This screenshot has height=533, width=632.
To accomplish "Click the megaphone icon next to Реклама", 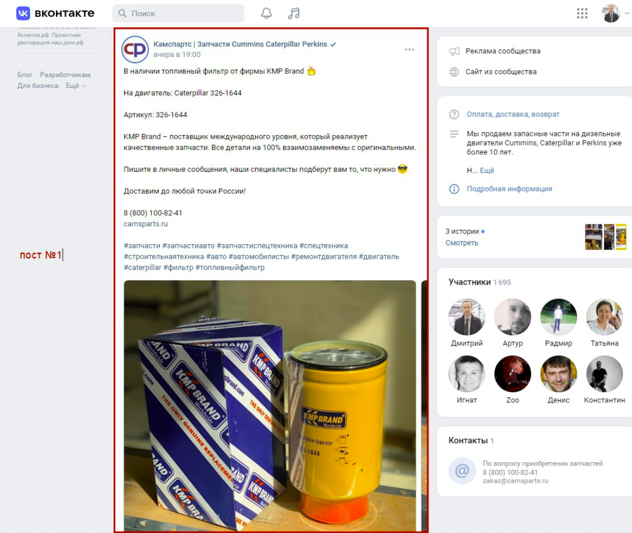I will 454,51.
